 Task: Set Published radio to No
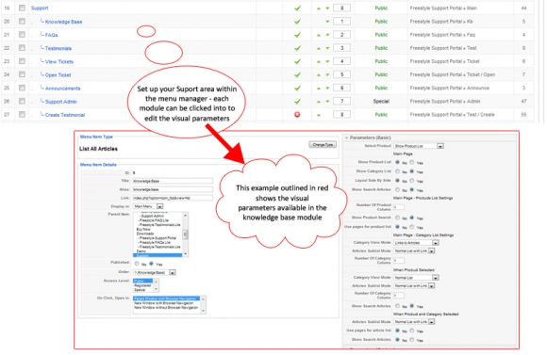(x=137, y=264)
